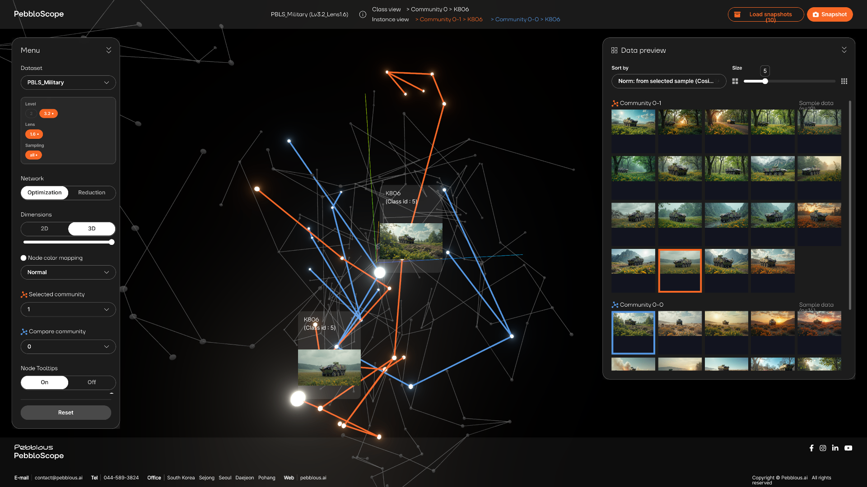Click the Facebook icon in footer
The height and width of the screenshot is (487, 867).
pyautogui.click(x=811, y=448)
